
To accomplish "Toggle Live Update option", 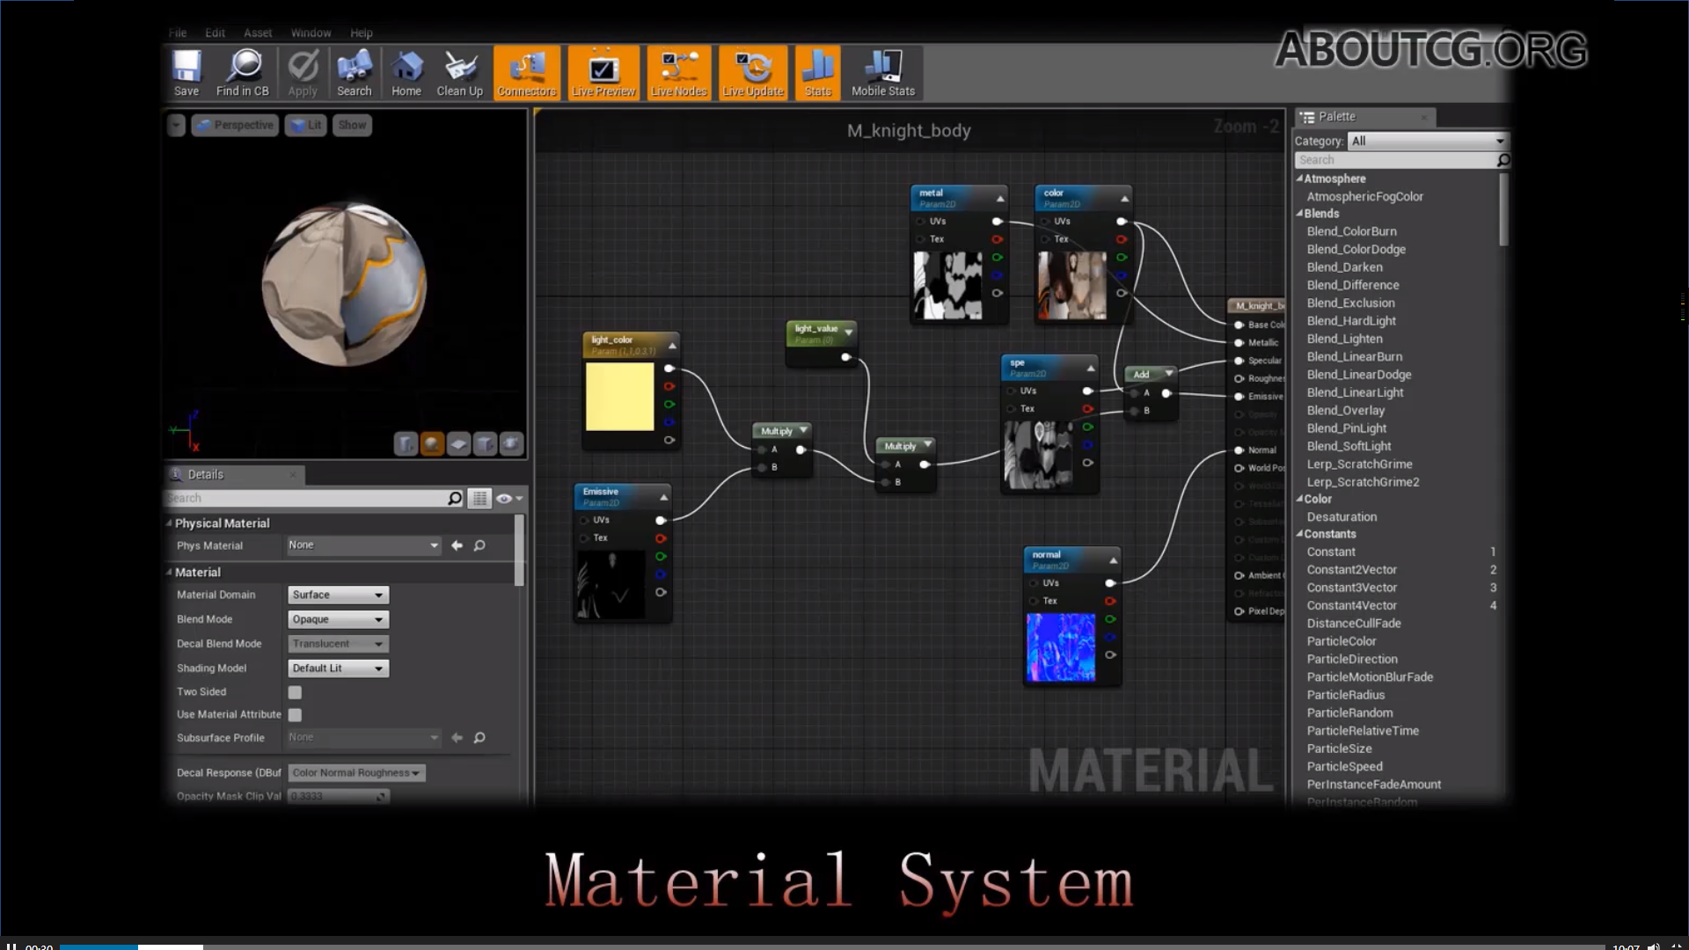I will 753,73.
